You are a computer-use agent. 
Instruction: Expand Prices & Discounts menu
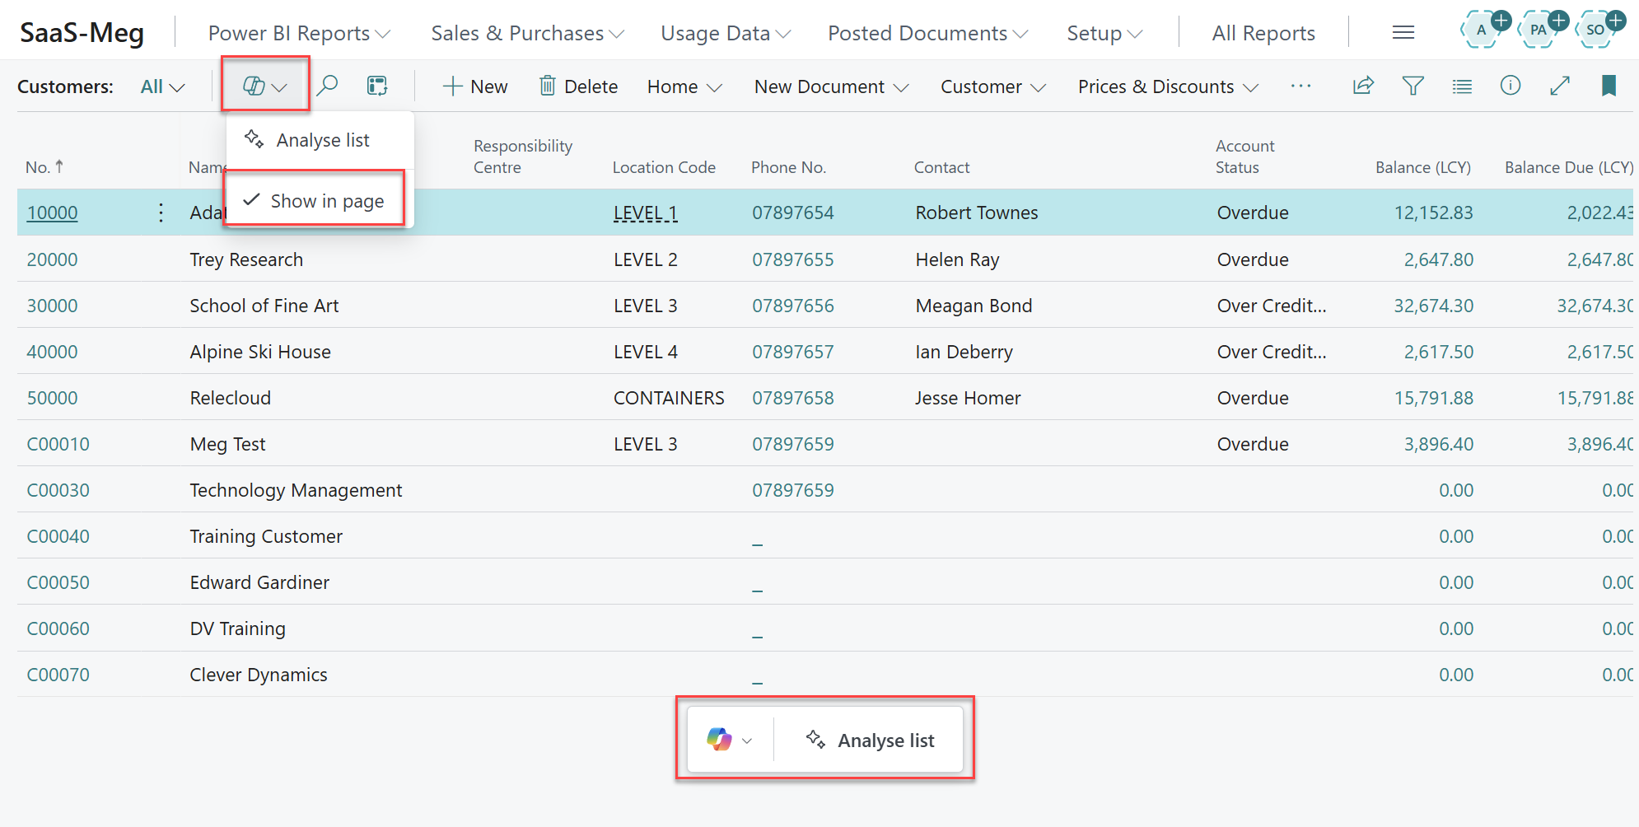pos(1168,86)
